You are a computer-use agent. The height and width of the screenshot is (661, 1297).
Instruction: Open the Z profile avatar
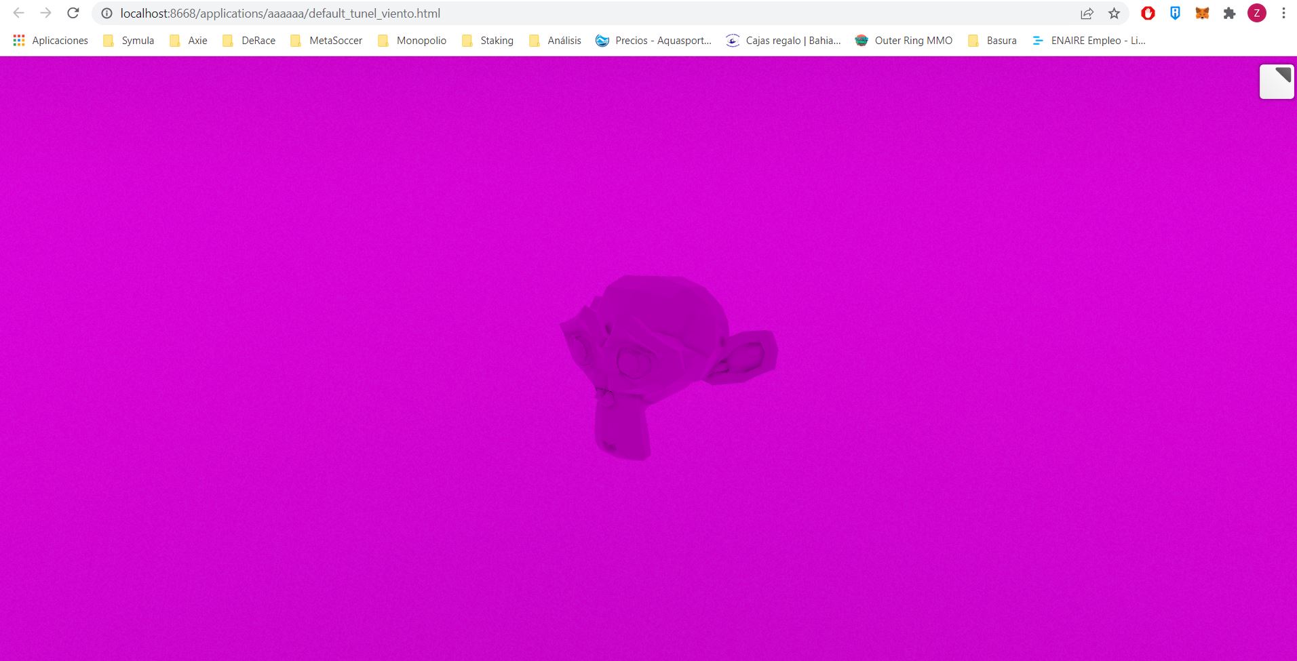coord(1257,13)
